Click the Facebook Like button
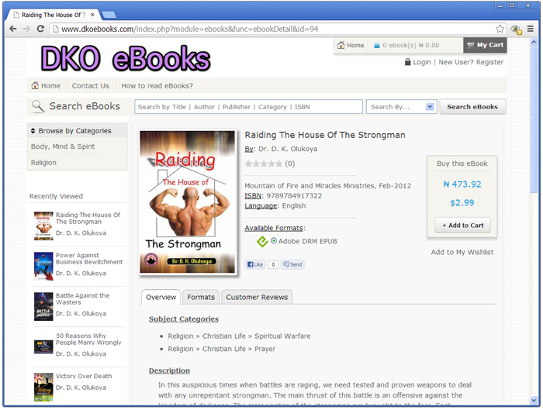Image resolution: width=543 pixels, height=410 pixels. click(256, 264)
